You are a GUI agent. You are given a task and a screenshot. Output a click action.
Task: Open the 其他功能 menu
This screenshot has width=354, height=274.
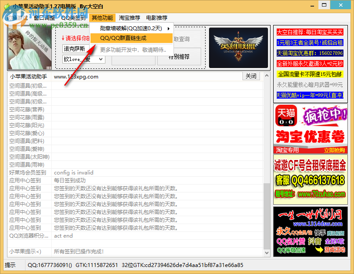(x=102, y=18)
